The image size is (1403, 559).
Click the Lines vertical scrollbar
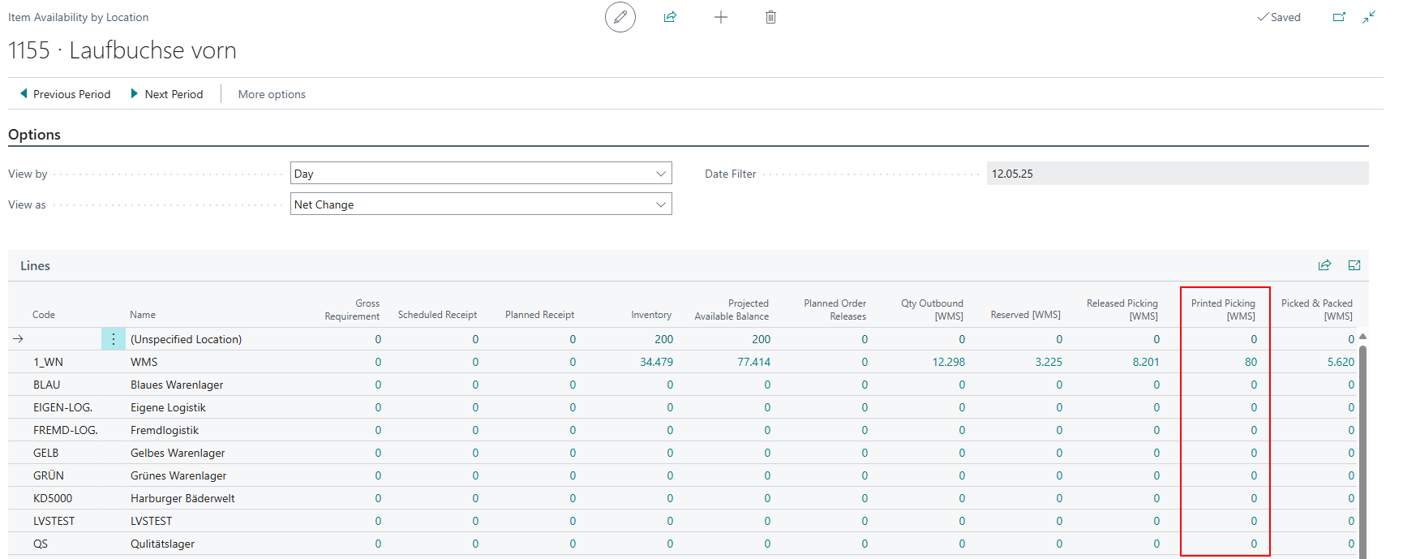click(1362, 446)
